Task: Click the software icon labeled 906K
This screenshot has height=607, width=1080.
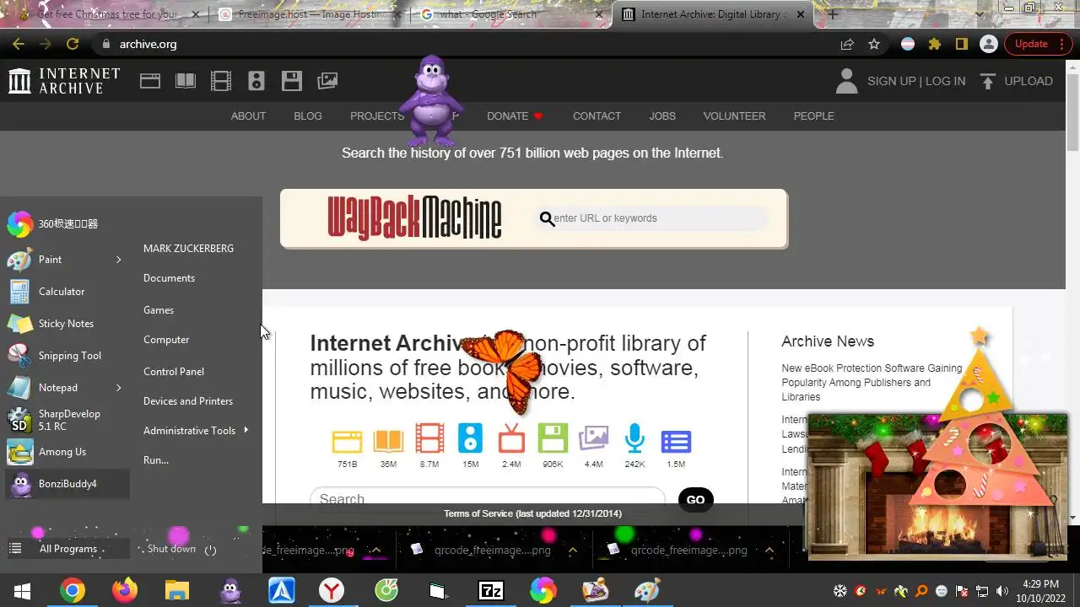Action: point(553,439)
